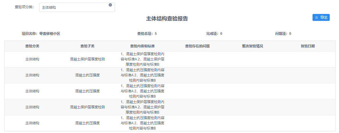Click the 完成项 count label
Image resolution: width=339 pixels, height=133 pixels.
point(214,34)
